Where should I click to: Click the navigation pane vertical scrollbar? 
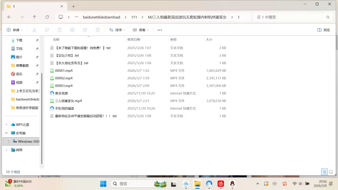coord(41,101)
